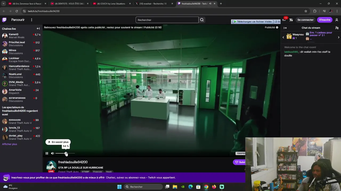Screen dimensions: 341x191
Task: Switch to the COUCH by Lena Situations tab
Action: click(x=112, y=4)
